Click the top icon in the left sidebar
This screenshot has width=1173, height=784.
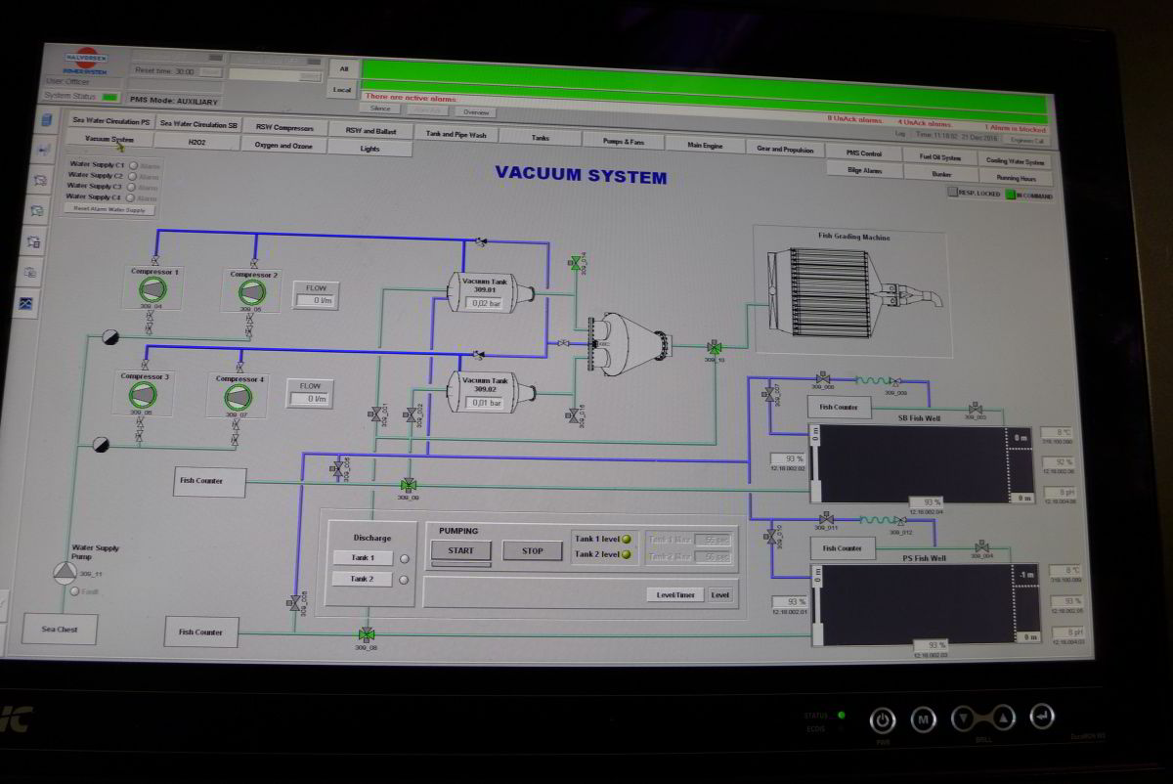[44, 120]
